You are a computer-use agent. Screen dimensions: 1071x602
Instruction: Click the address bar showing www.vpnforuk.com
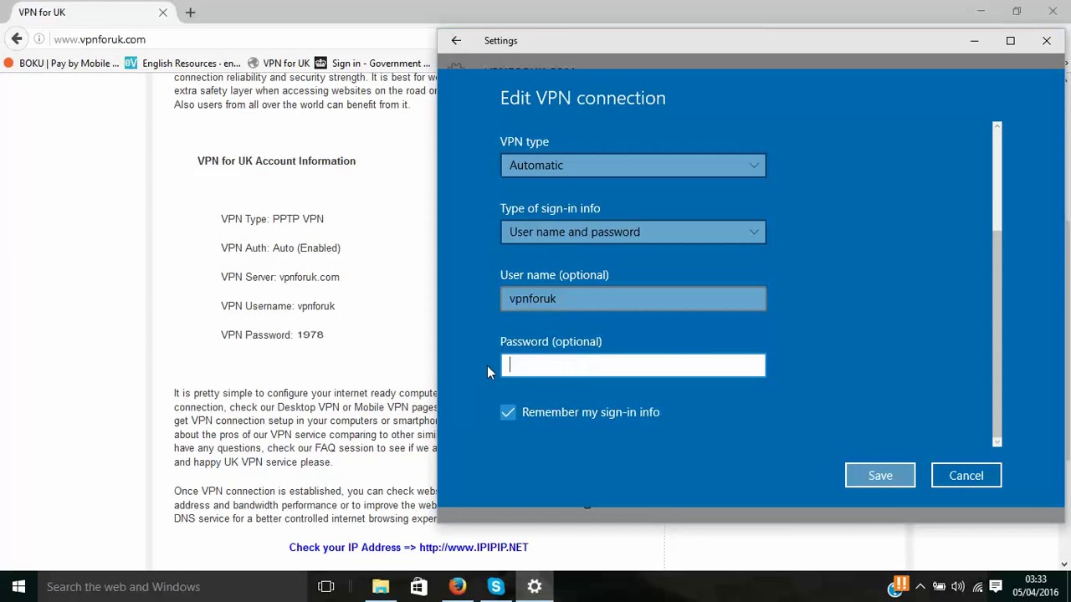tap(243, 39)
